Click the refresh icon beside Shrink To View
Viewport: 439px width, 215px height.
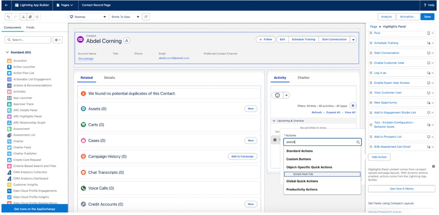click(x=146, y=17)
